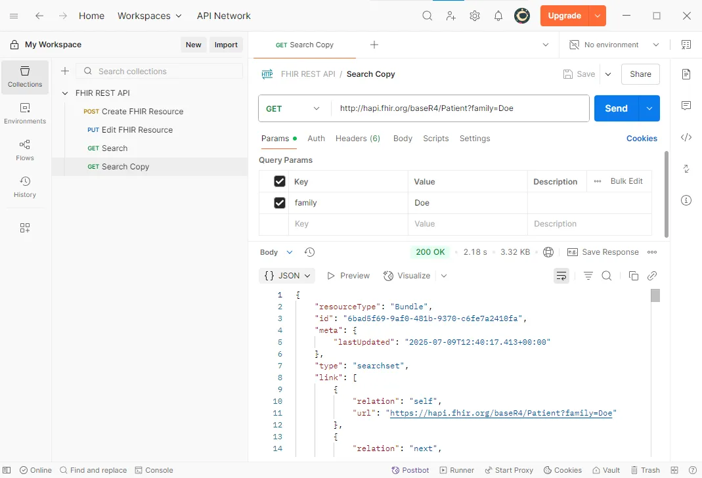
Task: Go forward with the right arrow
Action: click(x=62, y=16)
